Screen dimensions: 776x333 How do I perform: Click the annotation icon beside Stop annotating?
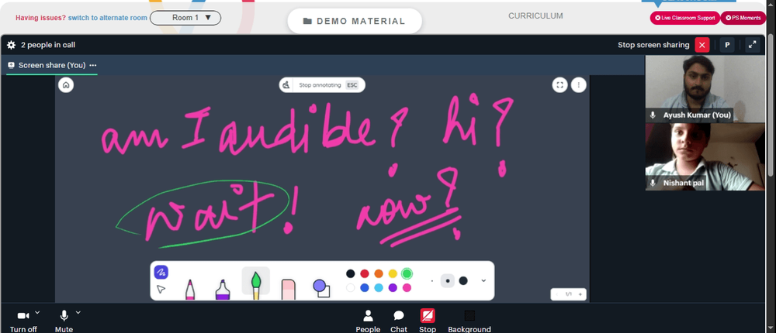(286, 85)
